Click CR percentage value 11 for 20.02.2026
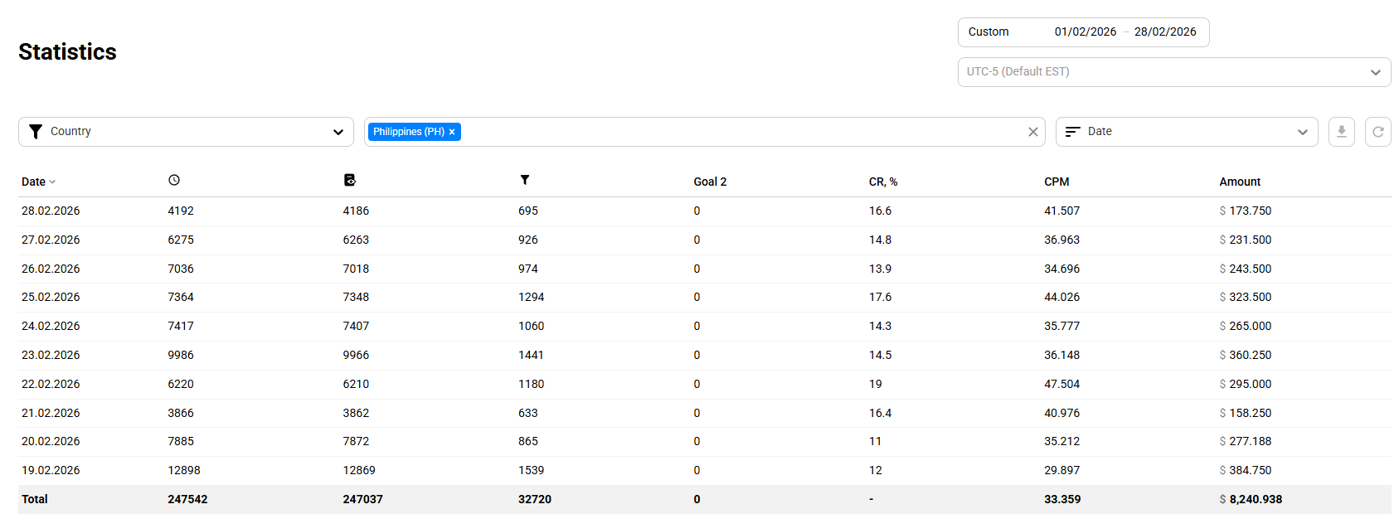Image resolution: width=1399 pixels, height=514 pixels. click(x=875, y=441)
